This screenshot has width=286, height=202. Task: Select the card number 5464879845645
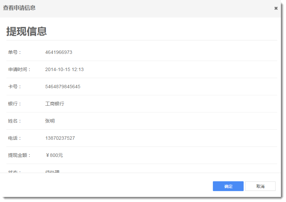coord(63,87)
